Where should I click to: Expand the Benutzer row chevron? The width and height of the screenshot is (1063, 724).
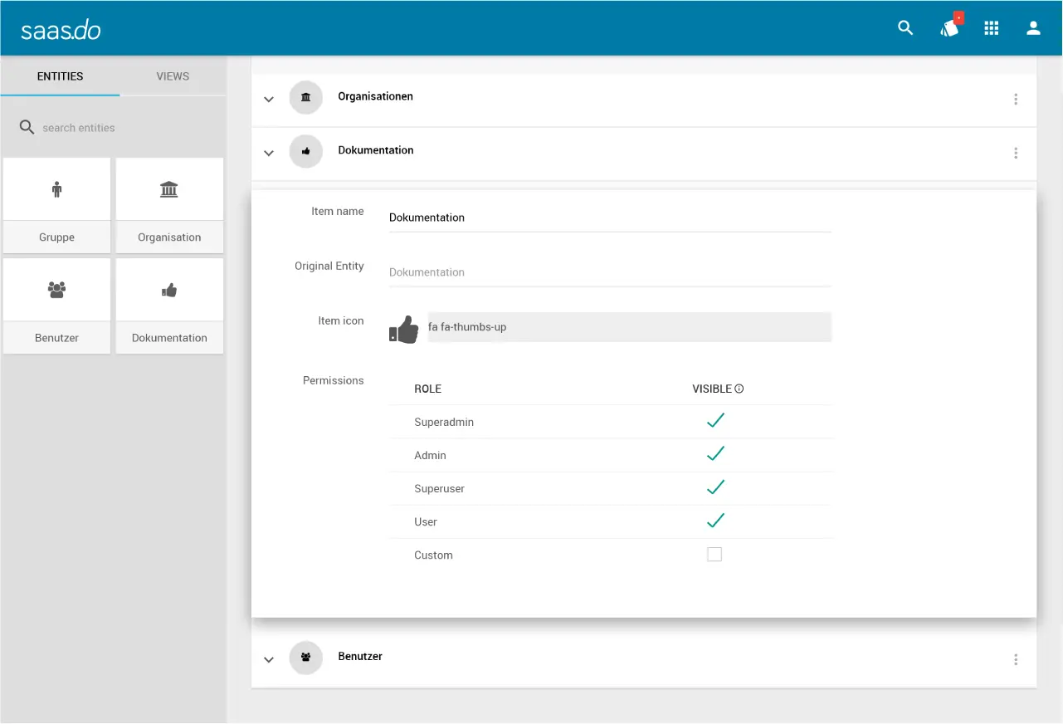(268, 660)
